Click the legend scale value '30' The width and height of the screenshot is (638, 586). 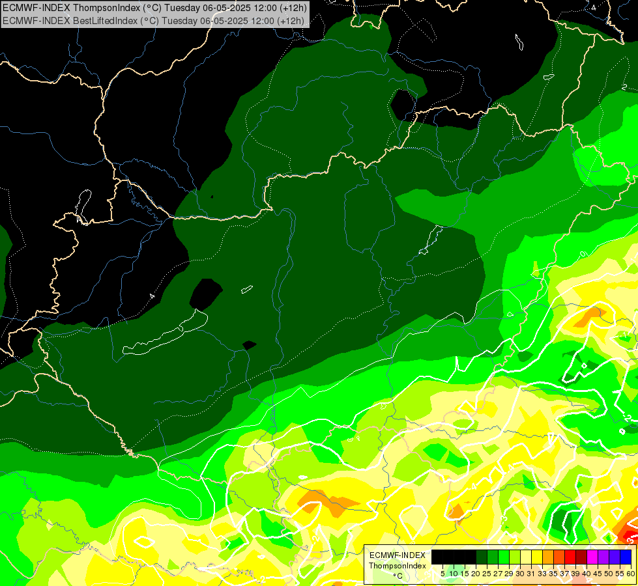[520, 574]
